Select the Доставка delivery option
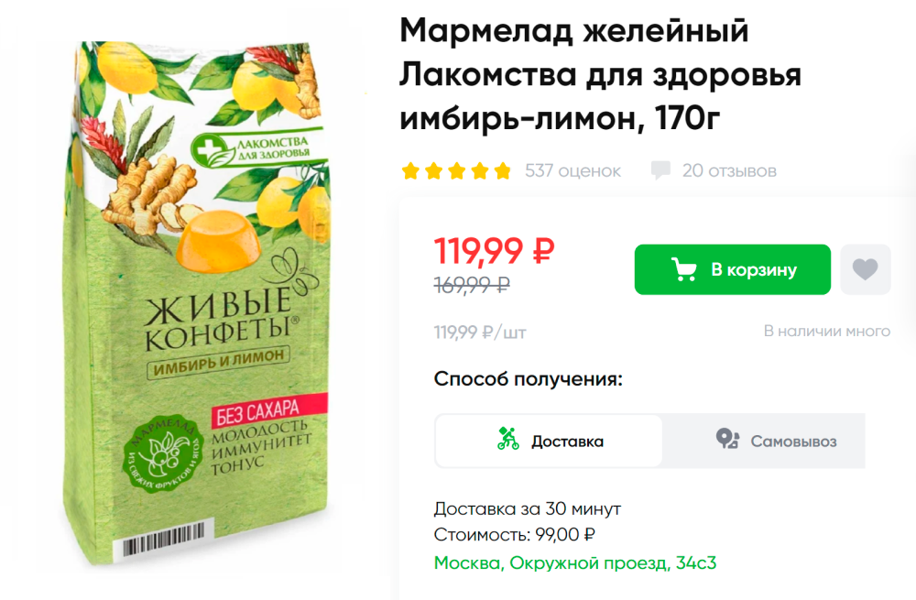The width and height of the screenshot is (916, 600). click(x=549, y=442)
